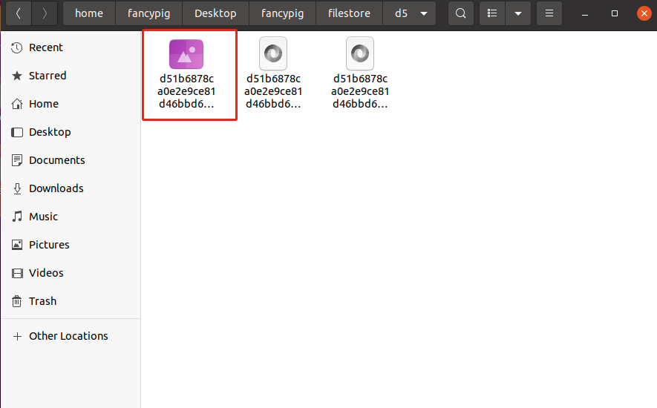Click the middle file's name text
The image size is (657, 408).
point(273,91)
